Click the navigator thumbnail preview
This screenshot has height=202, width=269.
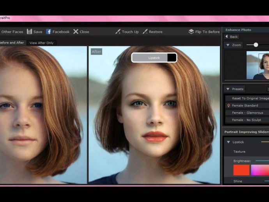(258, 65)
